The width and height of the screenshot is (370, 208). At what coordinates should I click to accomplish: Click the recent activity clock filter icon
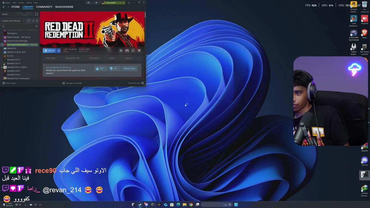[x=33, y=21]
